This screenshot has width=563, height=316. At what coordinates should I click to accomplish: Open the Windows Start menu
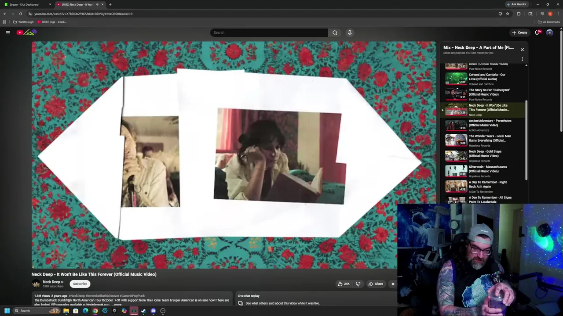(x=7, y=311)
